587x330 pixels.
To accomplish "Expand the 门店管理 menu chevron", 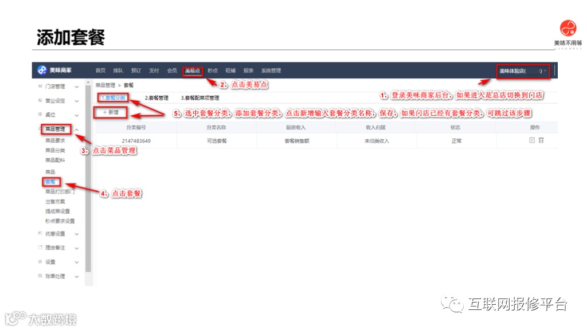I will pos(77,87).
